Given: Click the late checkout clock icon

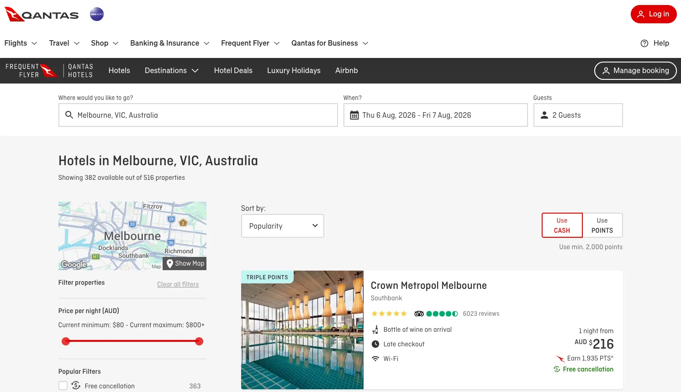Looking at the screenshot, I should pos(375,344).
